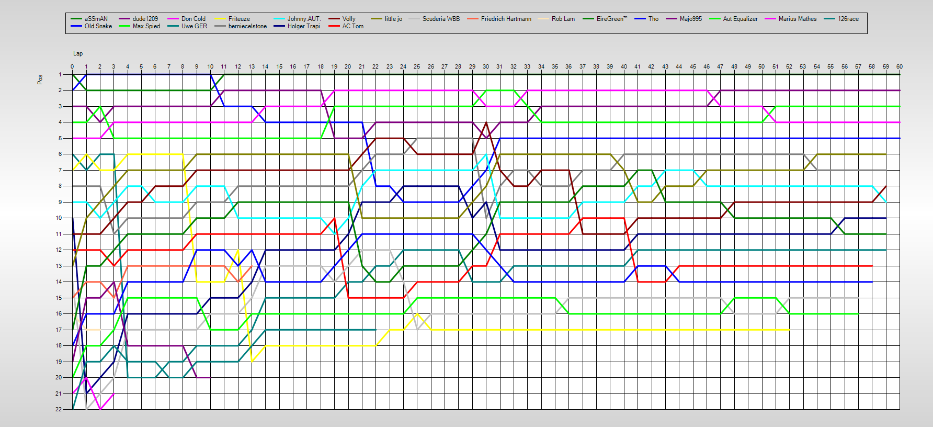Select the Friteuze legend label
Viewport: 933px width, 427px height.
pos(240,19)
